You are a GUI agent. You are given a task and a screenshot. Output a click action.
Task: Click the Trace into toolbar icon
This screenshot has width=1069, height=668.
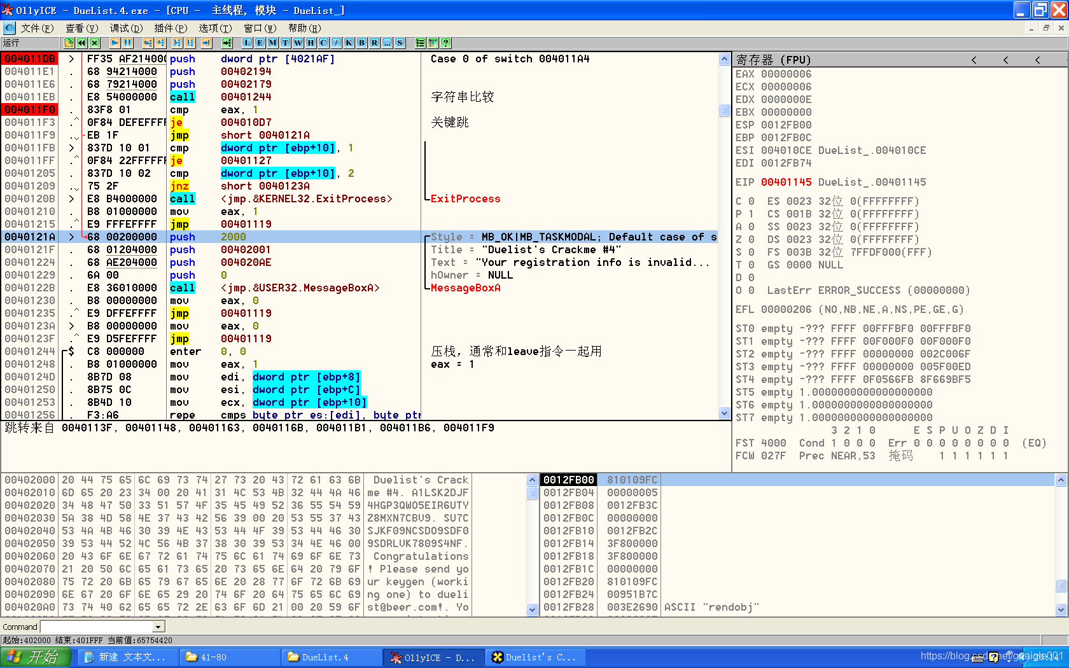coord(177,43)
